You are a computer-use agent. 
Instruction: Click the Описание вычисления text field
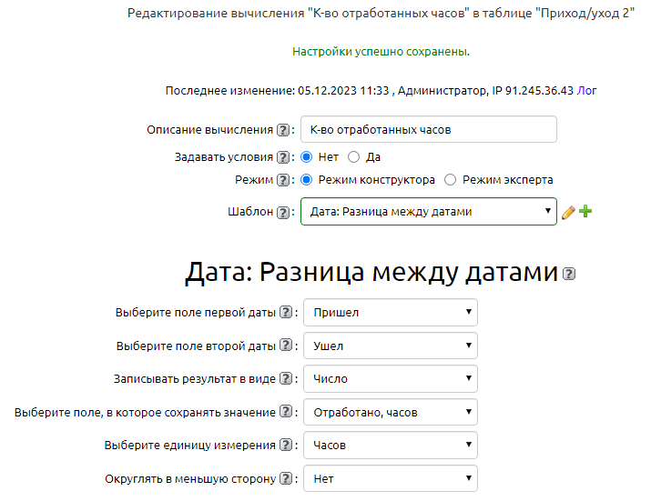coord(428,130)
